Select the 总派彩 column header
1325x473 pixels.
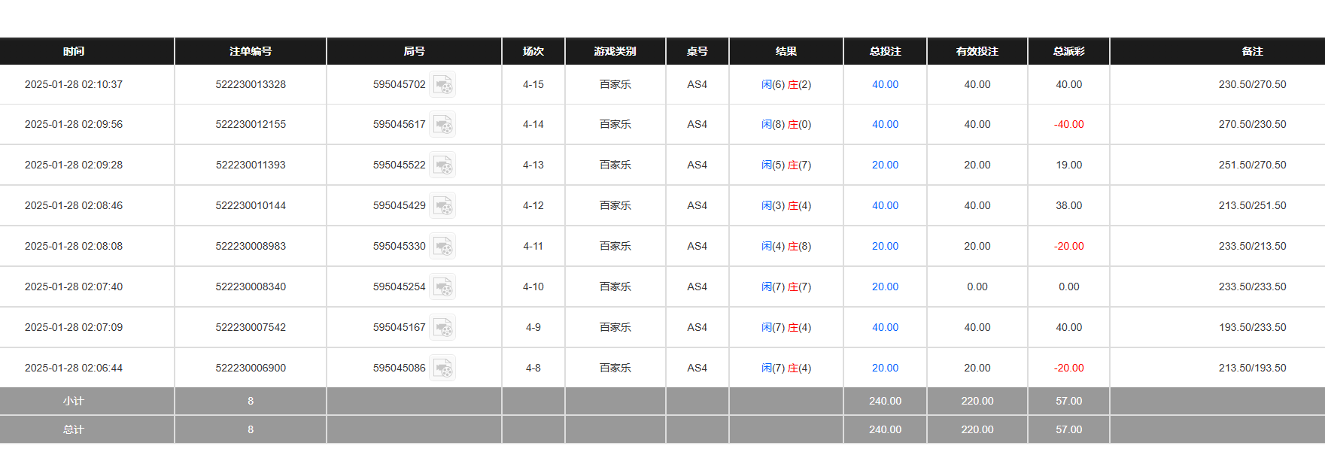[1068, 51]
